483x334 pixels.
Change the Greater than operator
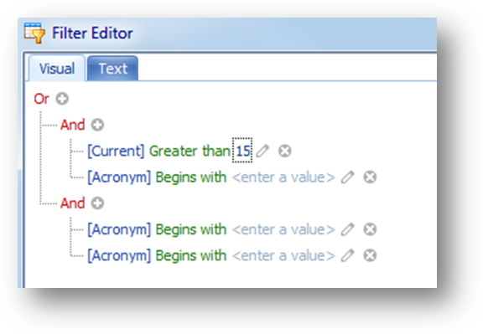pos(190,151)
